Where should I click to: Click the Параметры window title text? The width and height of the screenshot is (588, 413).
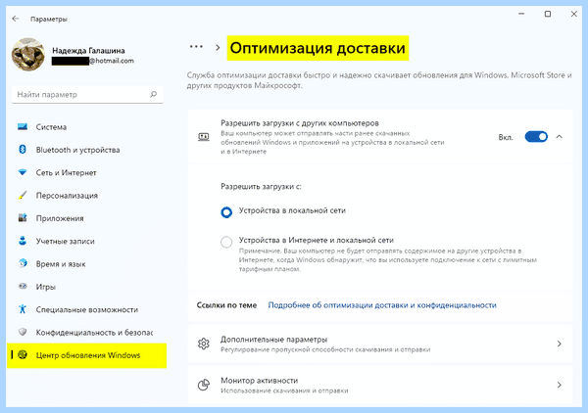tap(49, 20)
